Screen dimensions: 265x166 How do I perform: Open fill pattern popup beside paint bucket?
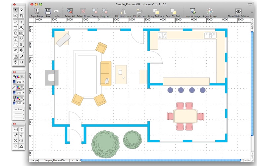(22, 77)
